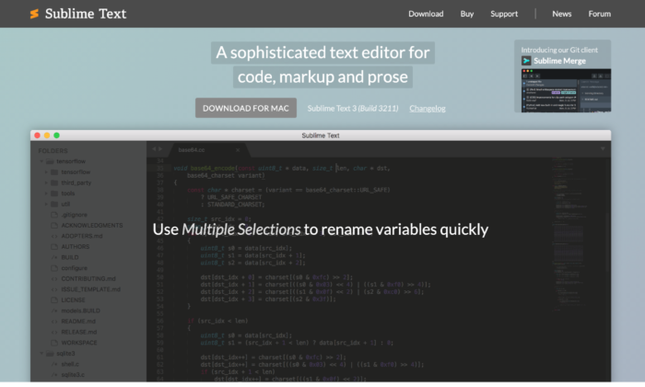The width and height of the screenshot is (645, 387).
Task: Open the configure file
Action: tap(74, 268)
